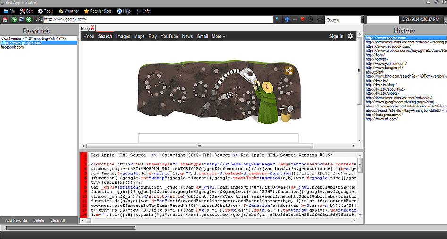Open Play link in Google bar
This screenshot has width=447, height=239.
[x=152, y=36]
